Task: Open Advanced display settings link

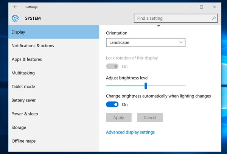Action: (130, 132)
